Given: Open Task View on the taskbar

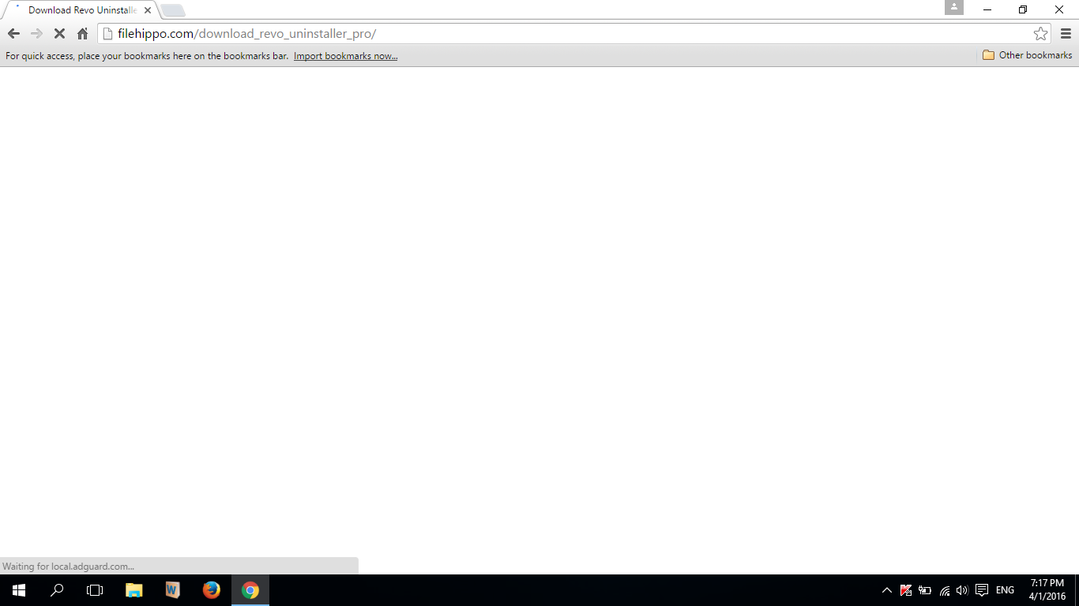Looking at the screenshot, I should point(95,590).
